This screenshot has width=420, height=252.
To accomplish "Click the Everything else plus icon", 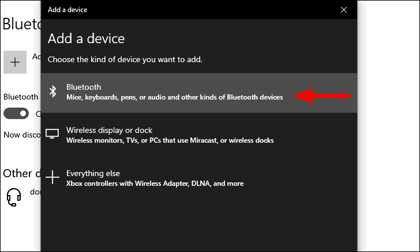I will 52,177.
